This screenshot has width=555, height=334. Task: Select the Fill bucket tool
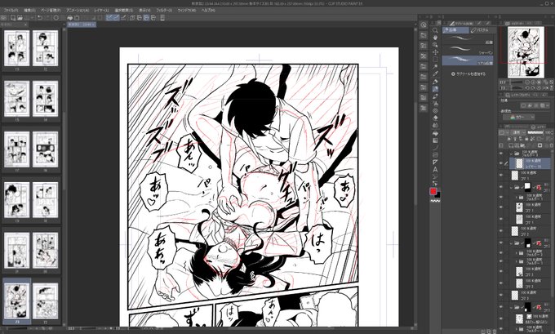pos(435,133)
